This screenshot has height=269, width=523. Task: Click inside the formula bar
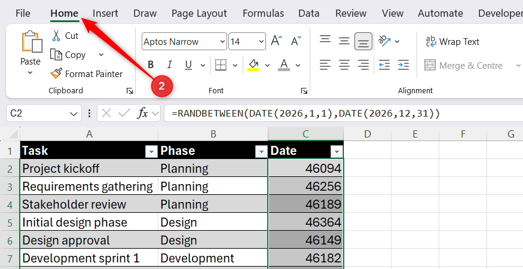pos(344,114)
